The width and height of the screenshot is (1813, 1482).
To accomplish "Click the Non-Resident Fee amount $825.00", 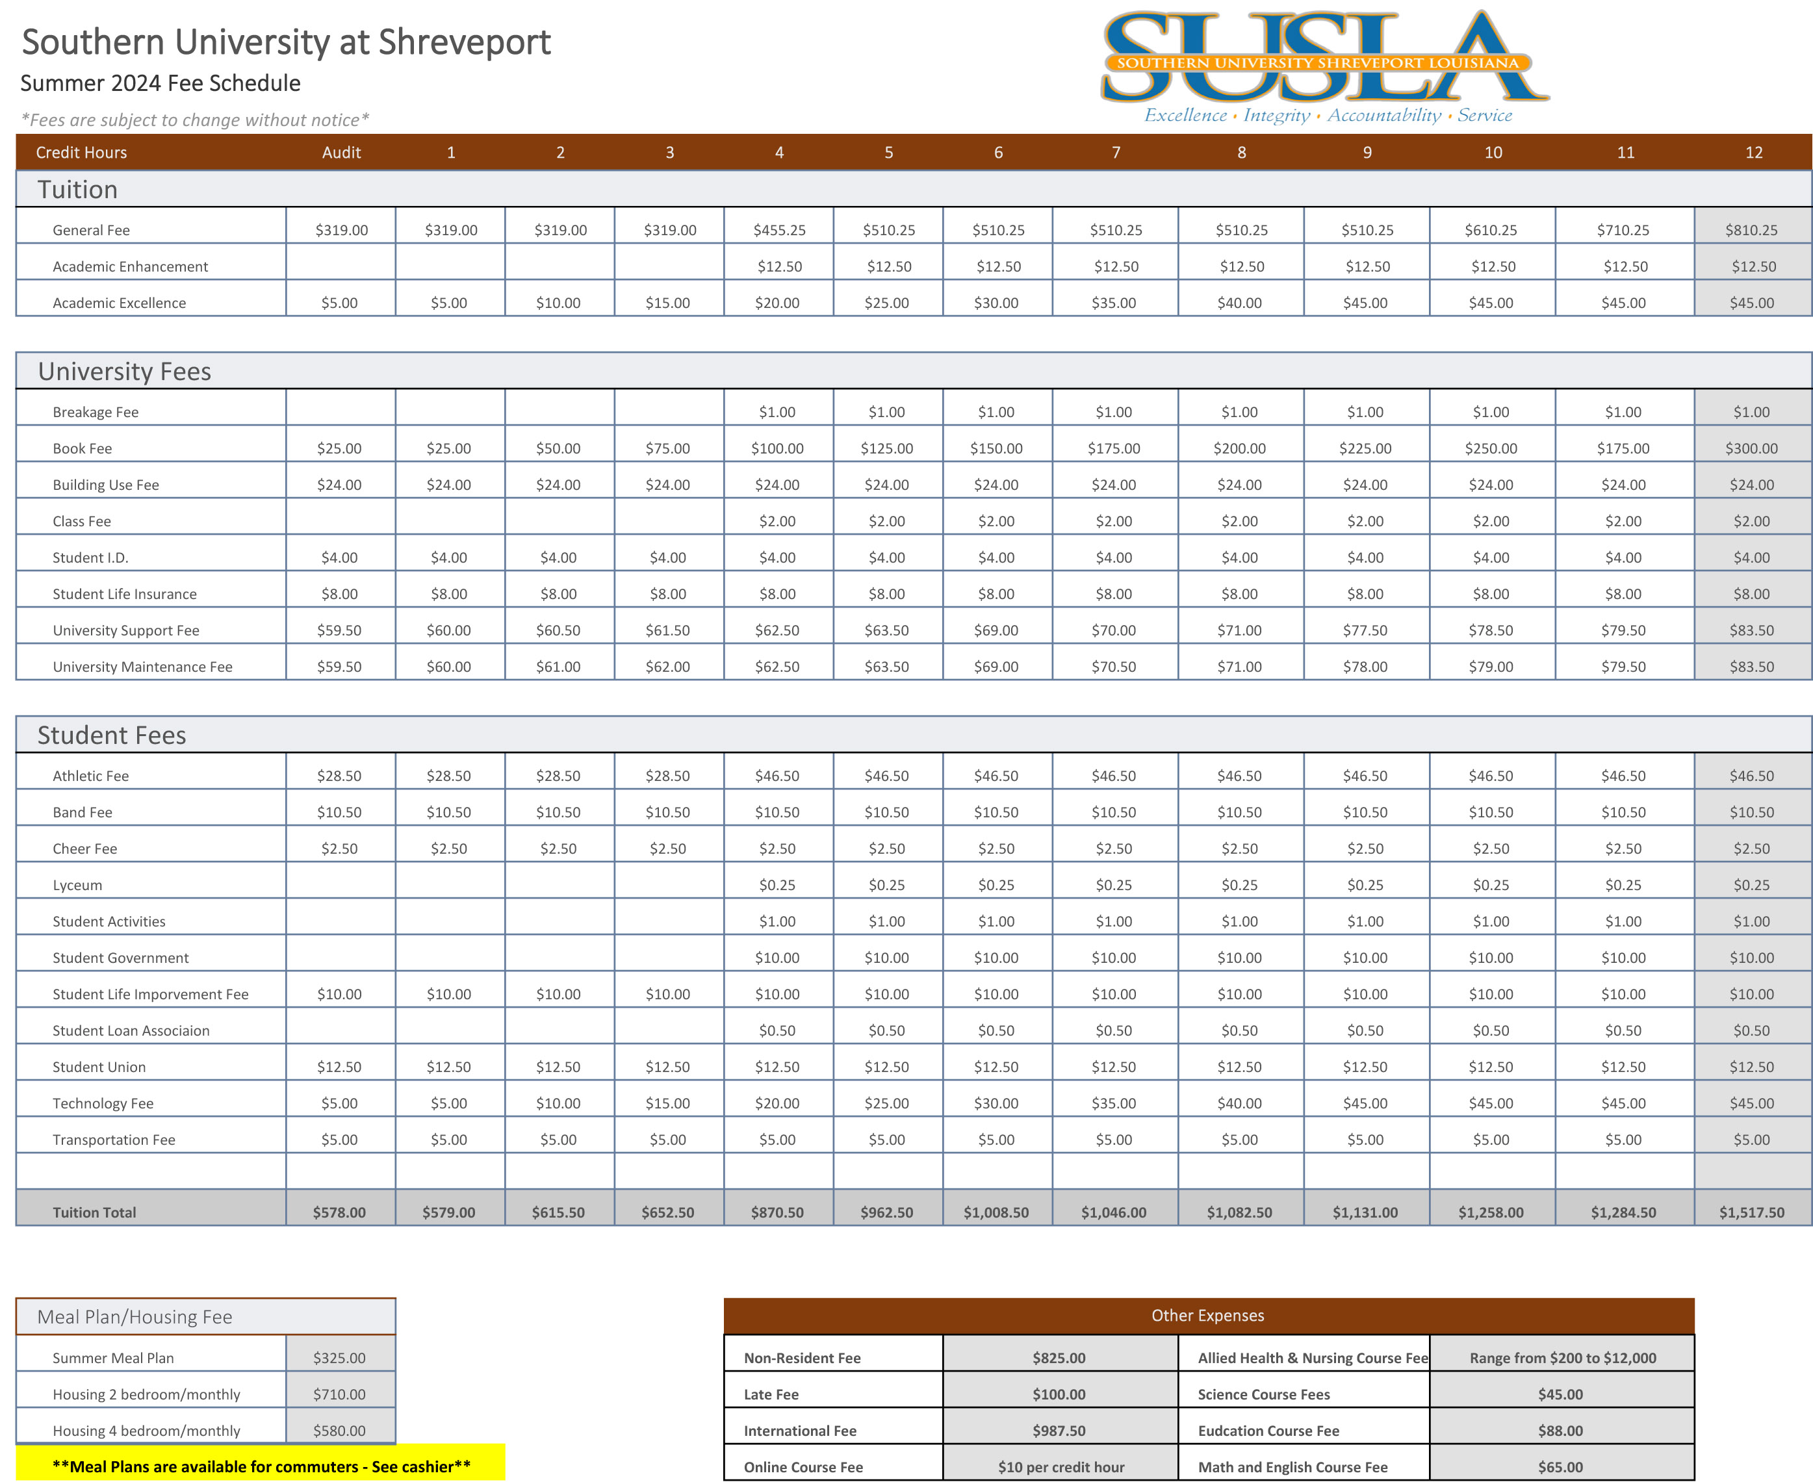I will pyautogui.click(x=1059, y=1358).
